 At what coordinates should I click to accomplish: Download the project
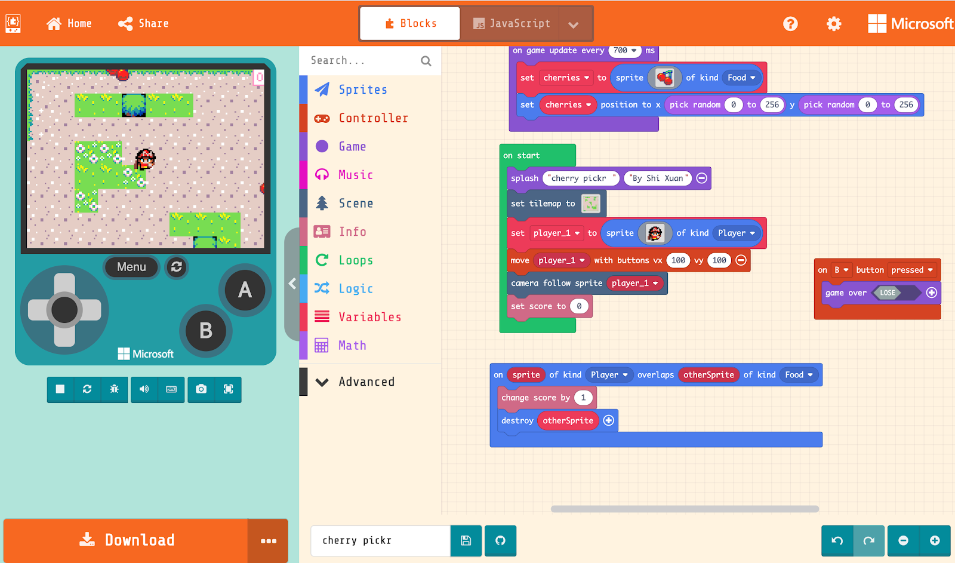pyautogui.click(x=126, y=540)
